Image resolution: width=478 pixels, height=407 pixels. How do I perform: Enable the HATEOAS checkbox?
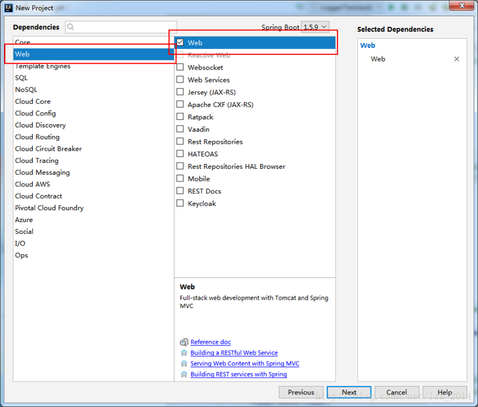click(180, 154)
